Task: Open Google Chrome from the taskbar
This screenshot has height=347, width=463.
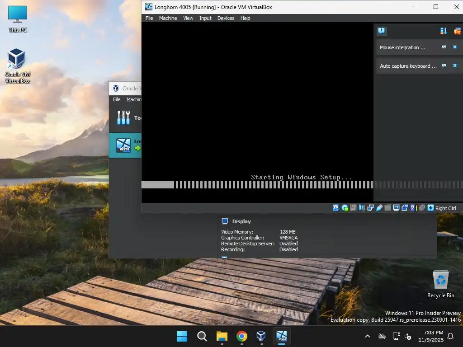Action: (x=242, y=336)
